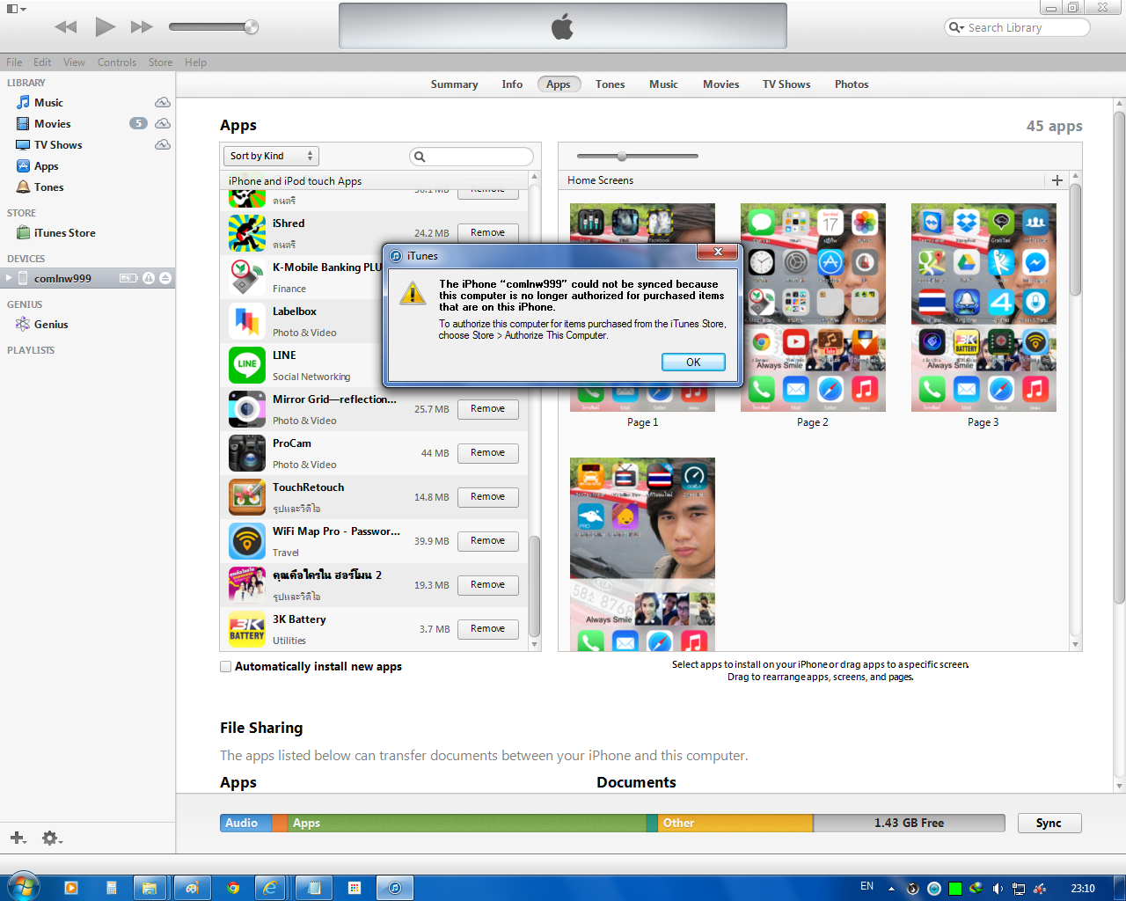
Task: Select the Page 3 home screen thumbnail
Action: (x=983, y=307)
